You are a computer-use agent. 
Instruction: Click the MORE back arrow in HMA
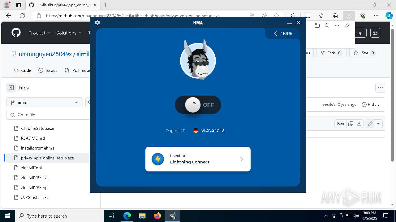(x=283, y=34)
